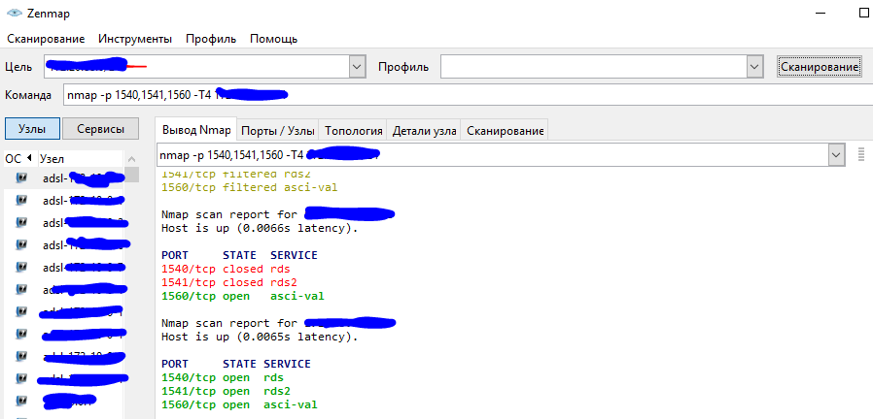The width and height of the screenshot is (873, 419).
Task: Click the line '1560/tcp filtered asci-val'
Action: [250, 187]
